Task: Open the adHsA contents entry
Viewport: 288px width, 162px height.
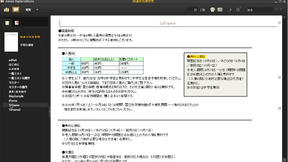Action: point(13,60)
